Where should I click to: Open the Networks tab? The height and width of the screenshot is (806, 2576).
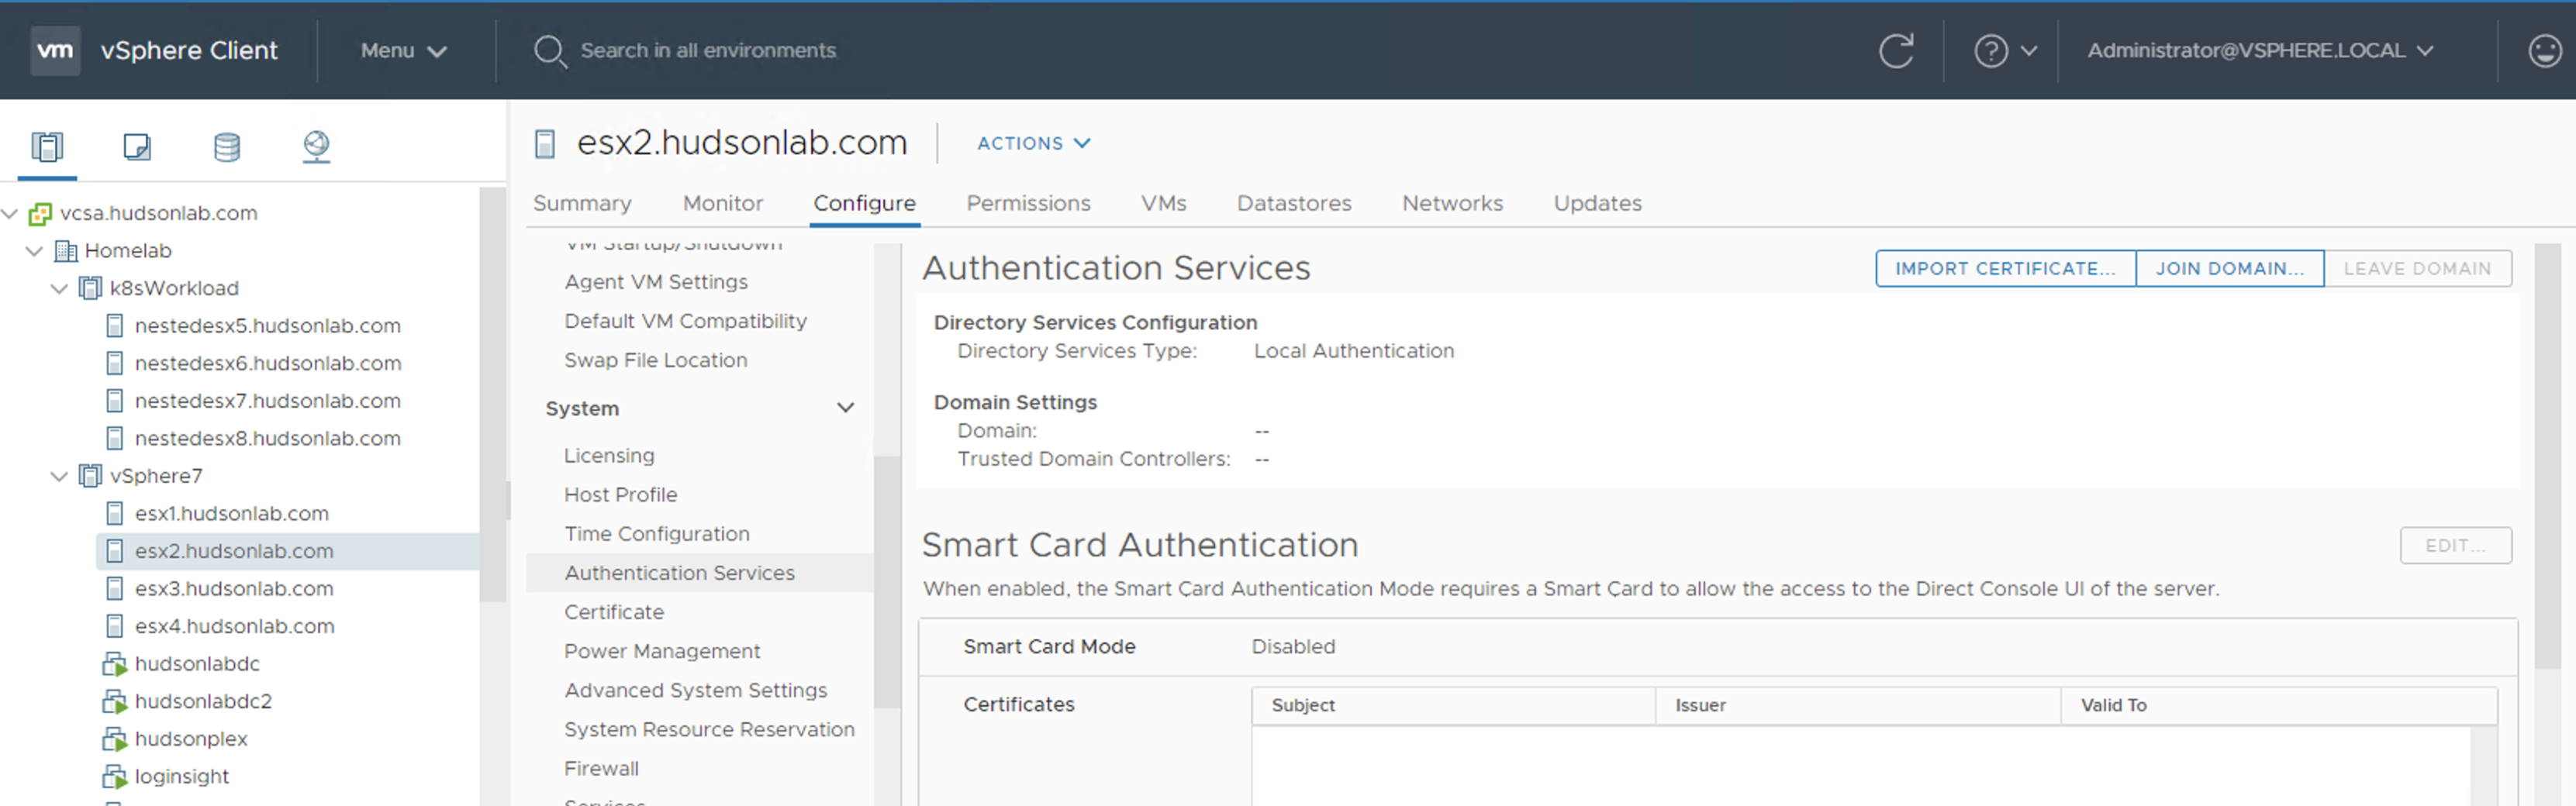(1452, 203)
